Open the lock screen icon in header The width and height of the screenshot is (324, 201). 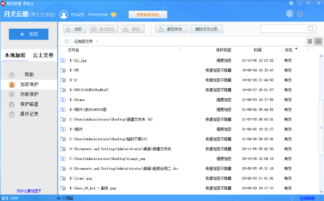click(290, 14)
